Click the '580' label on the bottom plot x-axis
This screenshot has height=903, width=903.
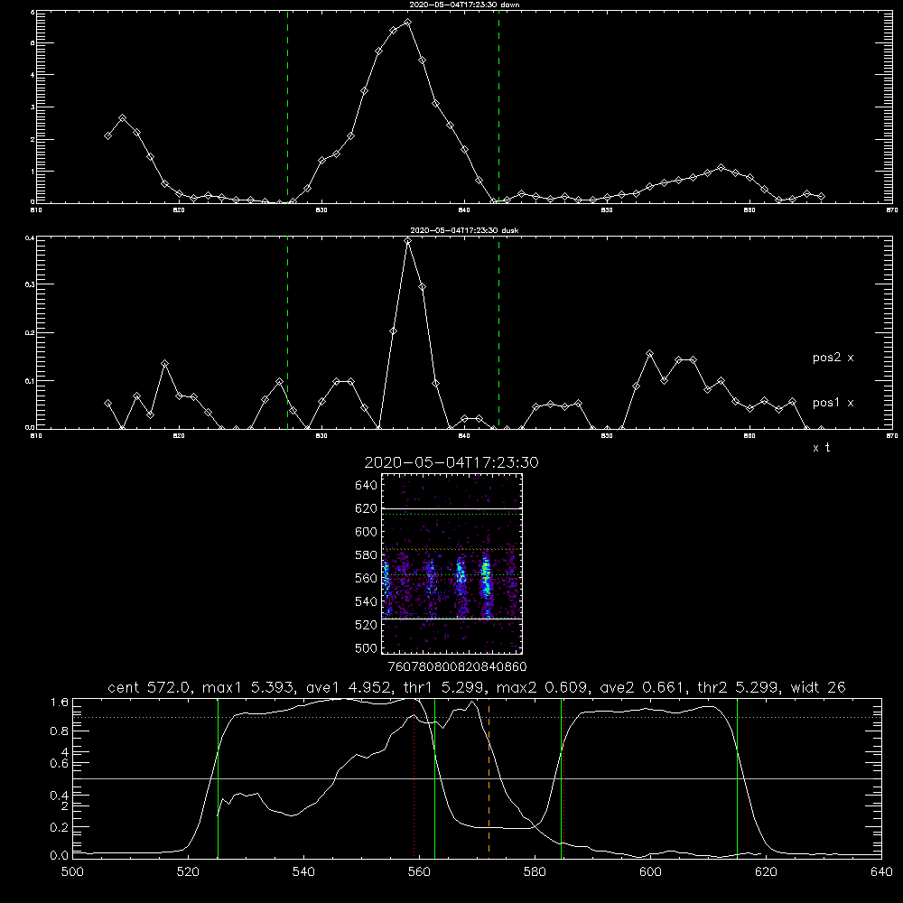tap(535, 872)
